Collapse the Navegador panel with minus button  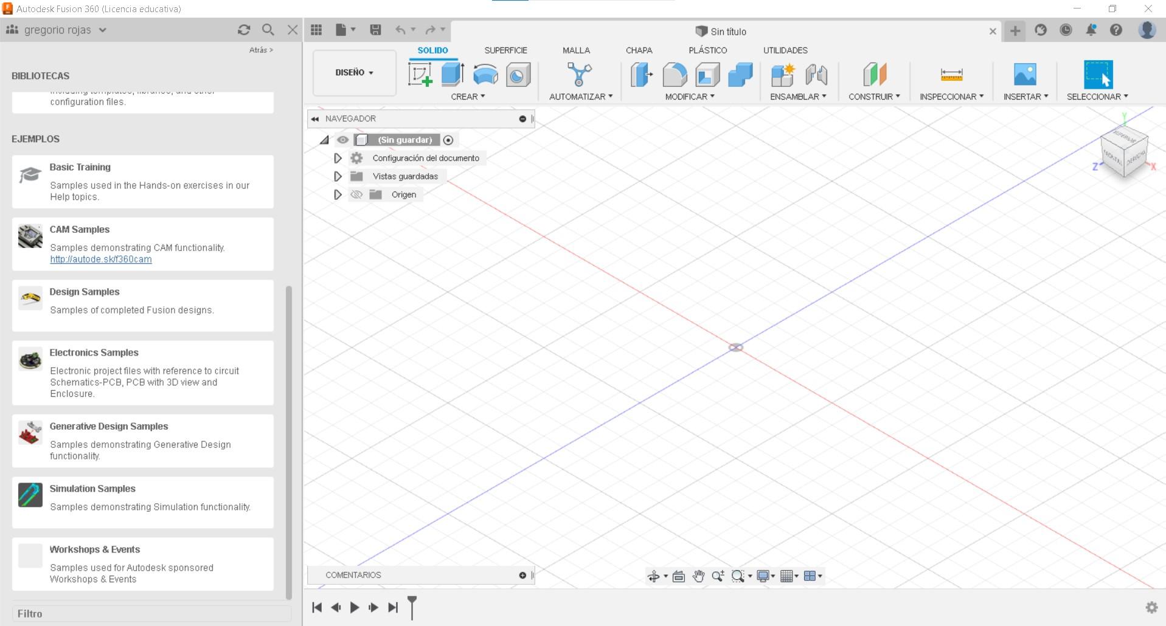click(x=522, y=119)
